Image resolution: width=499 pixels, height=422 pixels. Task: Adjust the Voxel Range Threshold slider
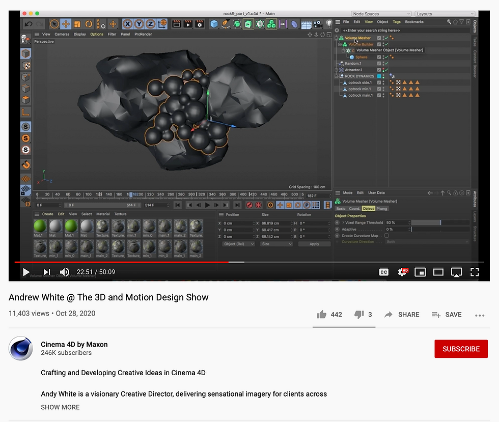tap(441, 223)
